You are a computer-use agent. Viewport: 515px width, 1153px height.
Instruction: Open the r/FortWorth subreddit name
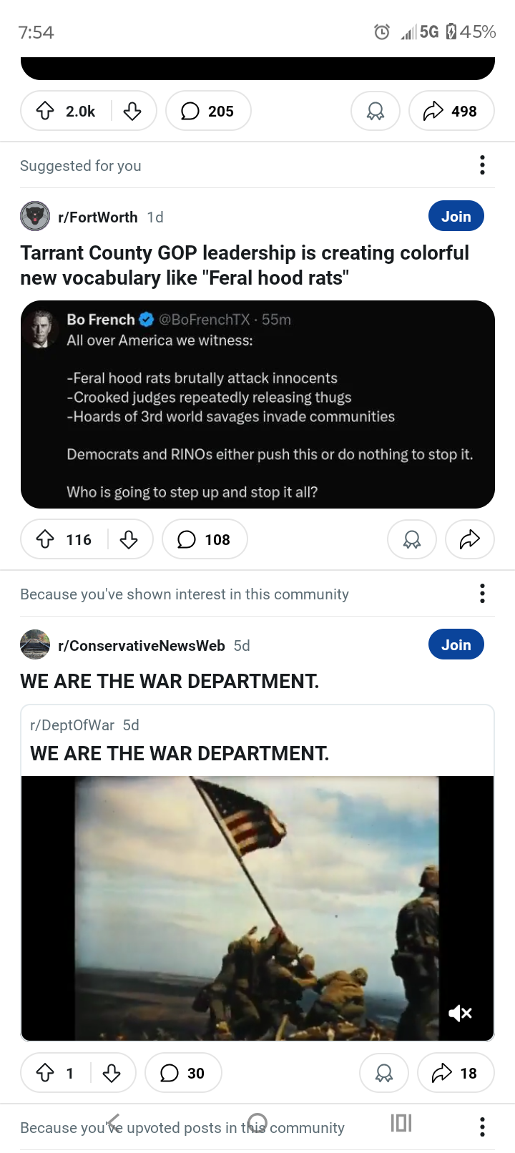point(97,217)
